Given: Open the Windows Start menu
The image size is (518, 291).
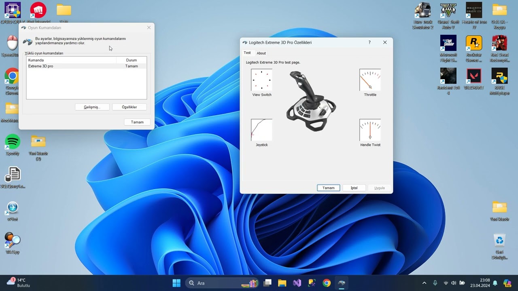Looking at the screenshot, I should coord(177,283).
